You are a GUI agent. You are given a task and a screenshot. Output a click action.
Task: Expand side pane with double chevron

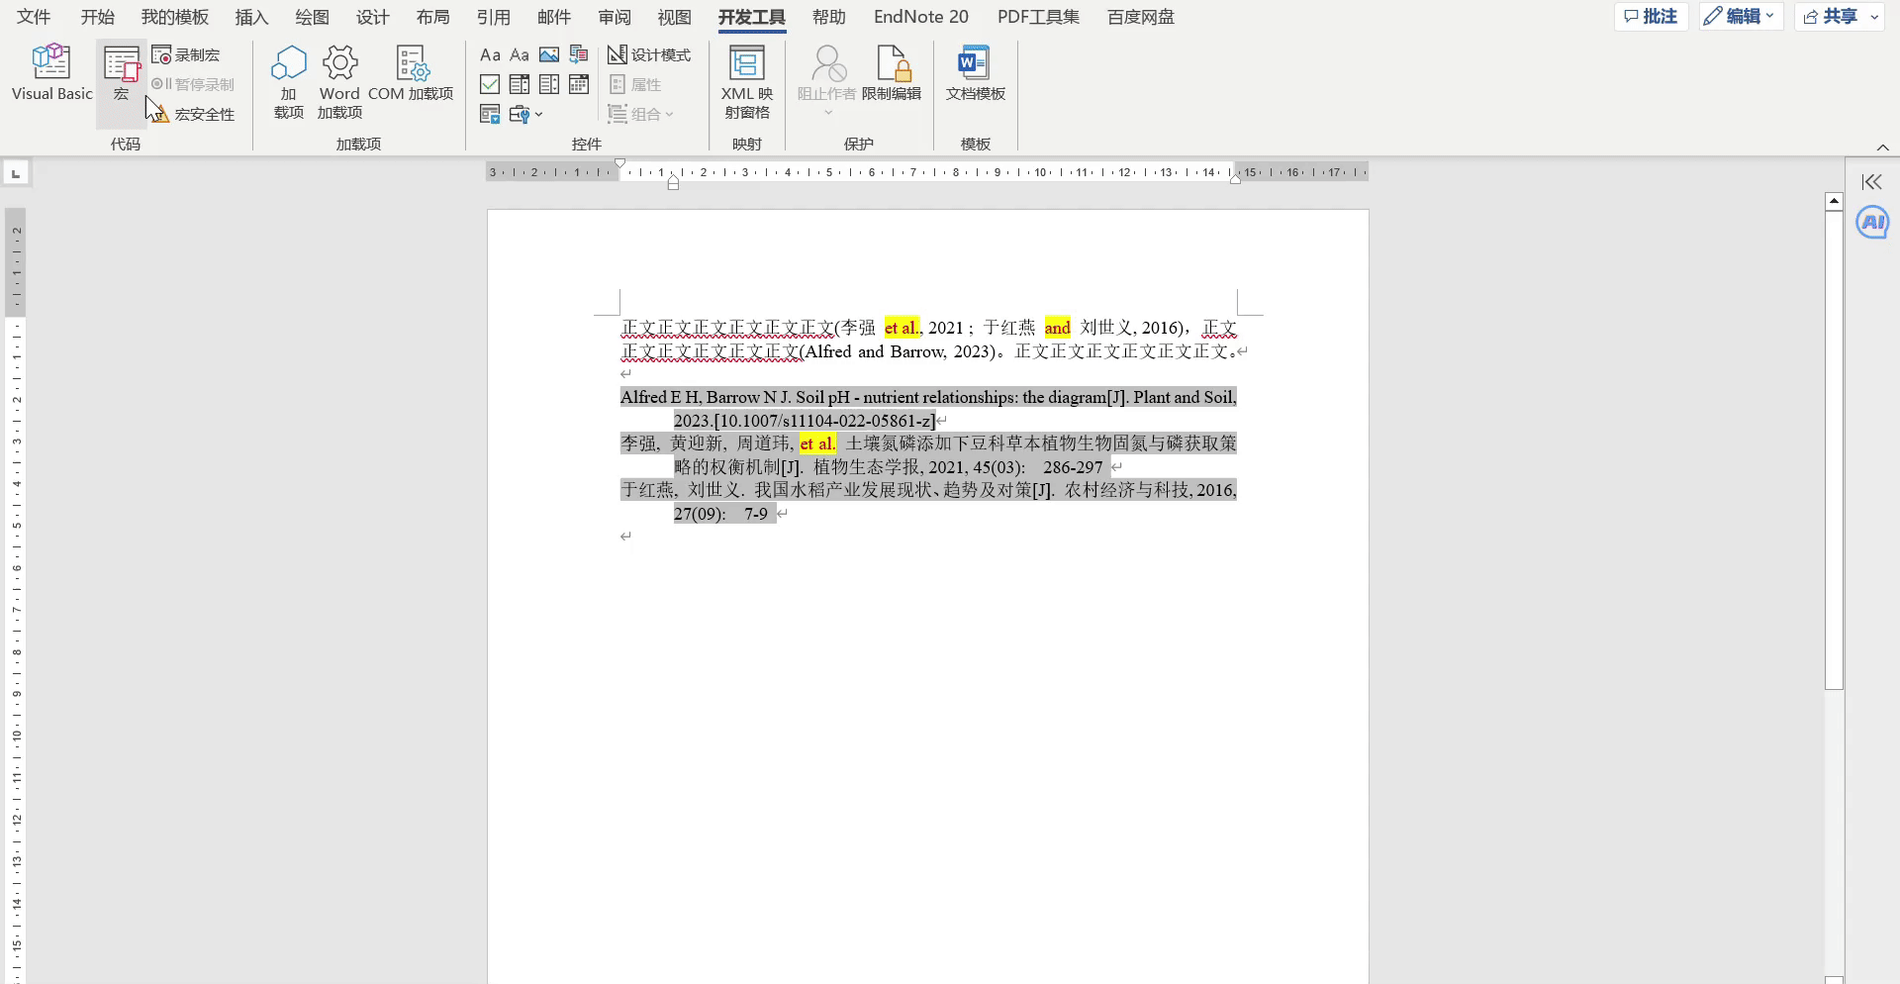[1871, 182]
